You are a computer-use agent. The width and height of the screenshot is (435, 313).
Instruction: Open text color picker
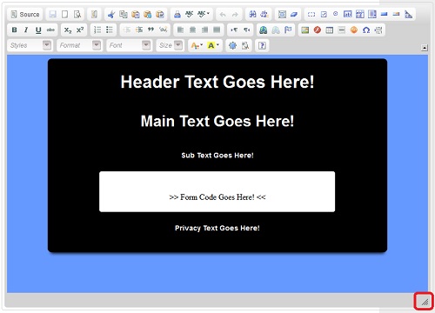(x=197, y=45)
